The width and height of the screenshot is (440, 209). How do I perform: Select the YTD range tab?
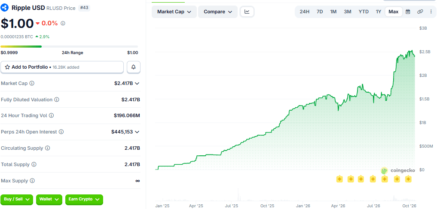click(x=364, y=12)
